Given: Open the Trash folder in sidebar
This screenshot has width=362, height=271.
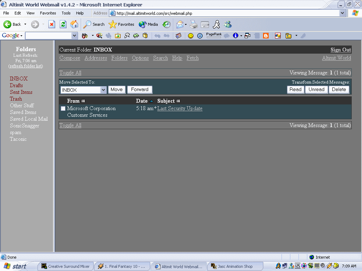Looking at the screenshot, I should (x=16, y=99).
